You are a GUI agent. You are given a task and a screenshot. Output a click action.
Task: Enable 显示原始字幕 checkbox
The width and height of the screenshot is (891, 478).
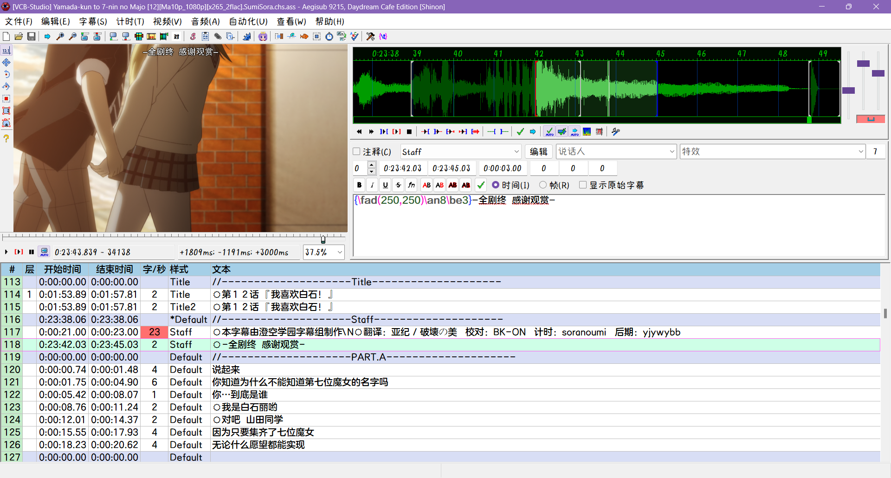coord(583,185)
